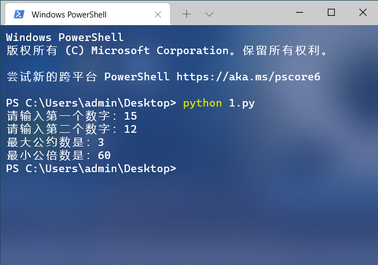Screen dimensions: 378x265
Task: Select the Windows PowerShell tab
Action: point(88,14)
